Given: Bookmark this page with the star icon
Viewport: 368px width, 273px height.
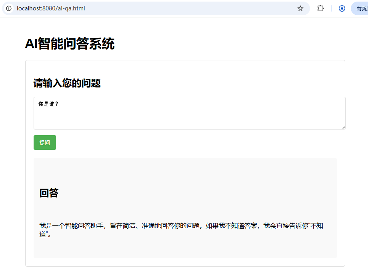Looking at the screenshot, I should click(x=300, y=8).
